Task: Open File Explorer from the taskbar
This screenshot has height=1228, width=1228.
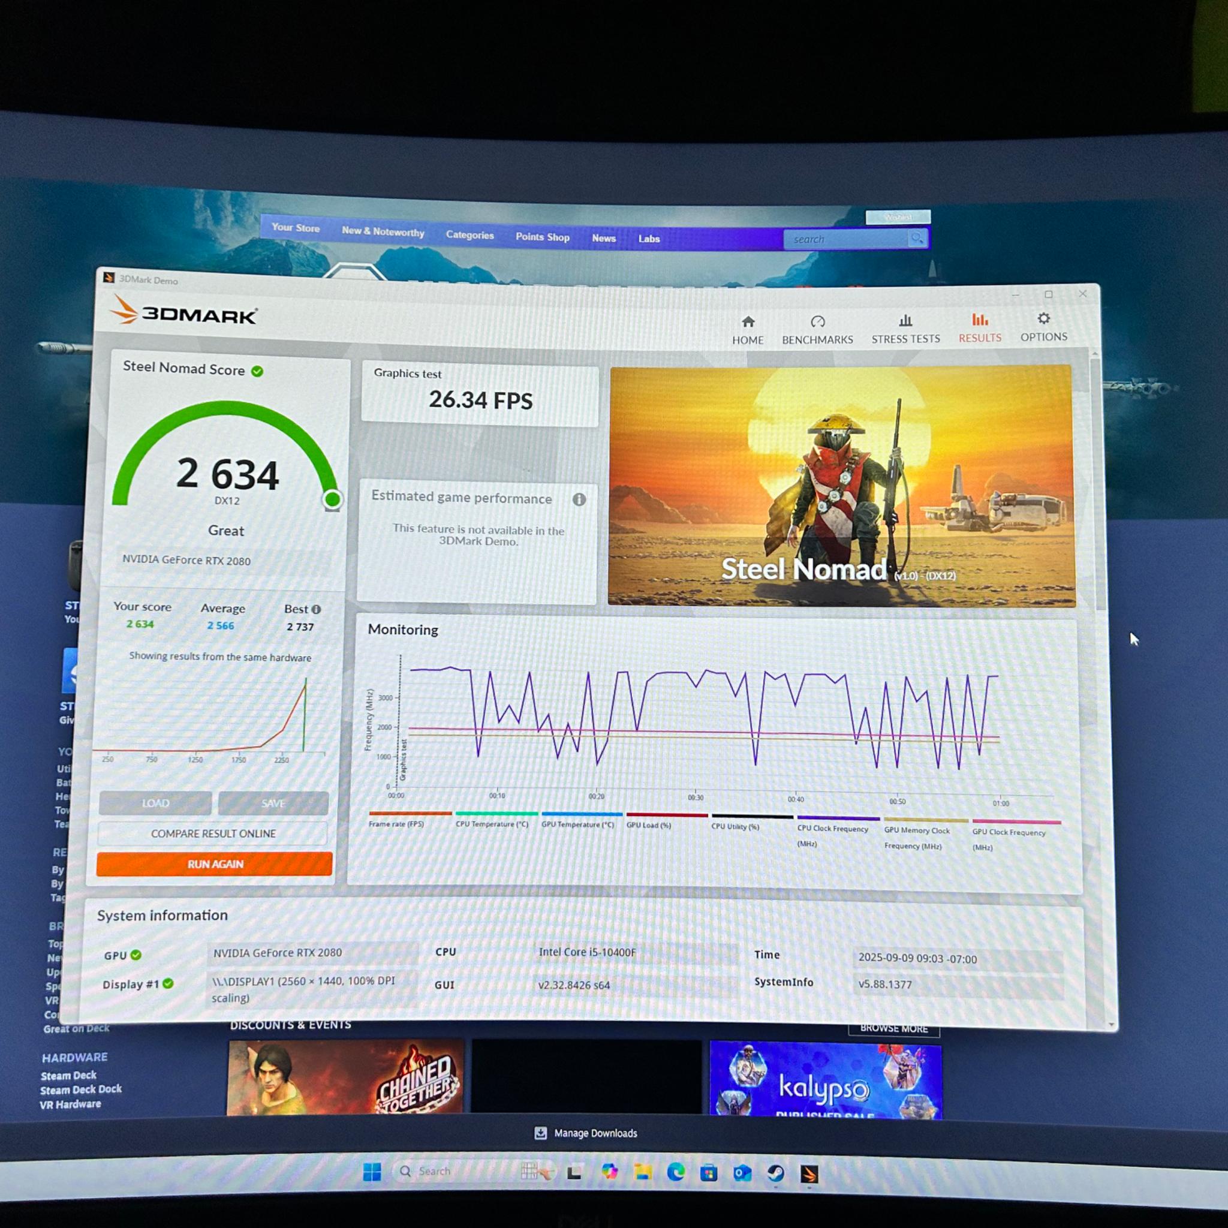Action: pos(643,1172)
